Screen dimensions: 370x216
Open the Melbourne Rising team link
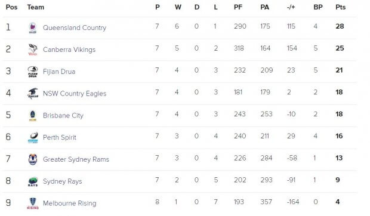tap(70, 203)
